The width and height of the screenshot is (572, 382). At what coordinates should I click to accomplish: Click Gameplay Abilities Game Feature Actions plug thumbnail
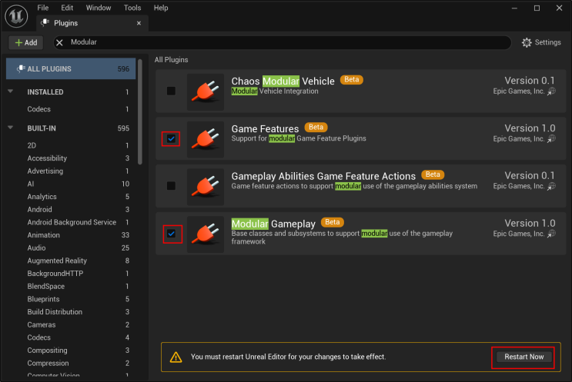[x=206, y=187]
